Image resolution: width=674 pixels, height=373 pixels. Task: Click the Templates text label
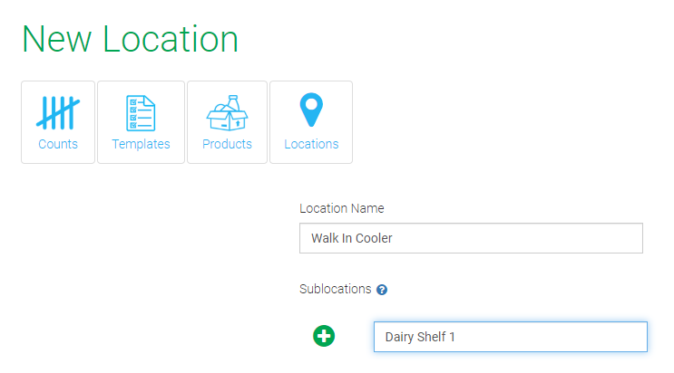pos(141,144)
